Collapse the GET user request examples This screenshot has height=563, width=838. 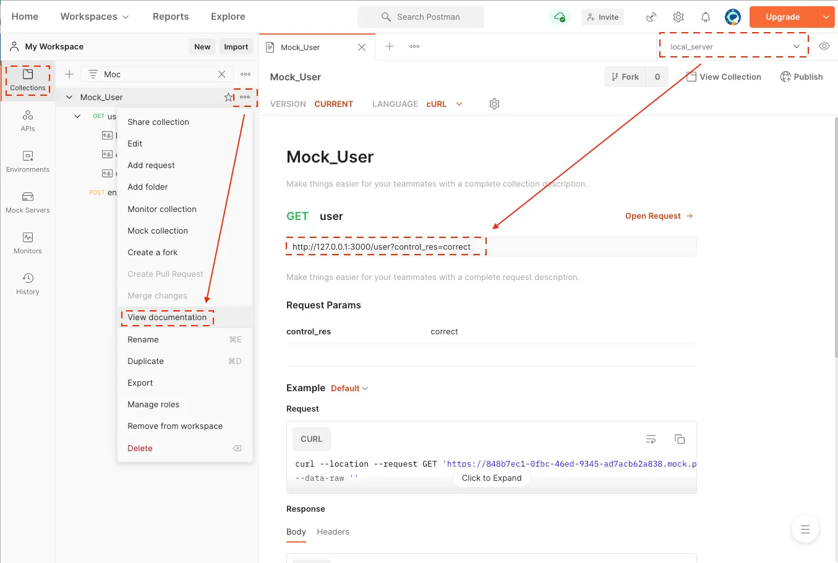77,116
